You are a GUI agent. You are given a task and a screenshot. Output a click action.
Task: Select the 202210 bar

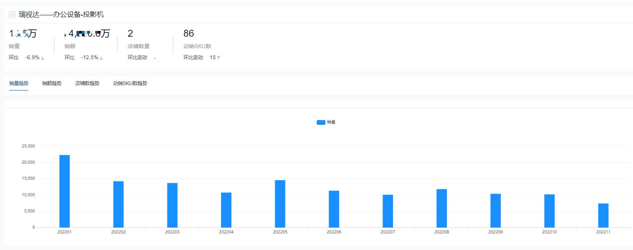550,211
